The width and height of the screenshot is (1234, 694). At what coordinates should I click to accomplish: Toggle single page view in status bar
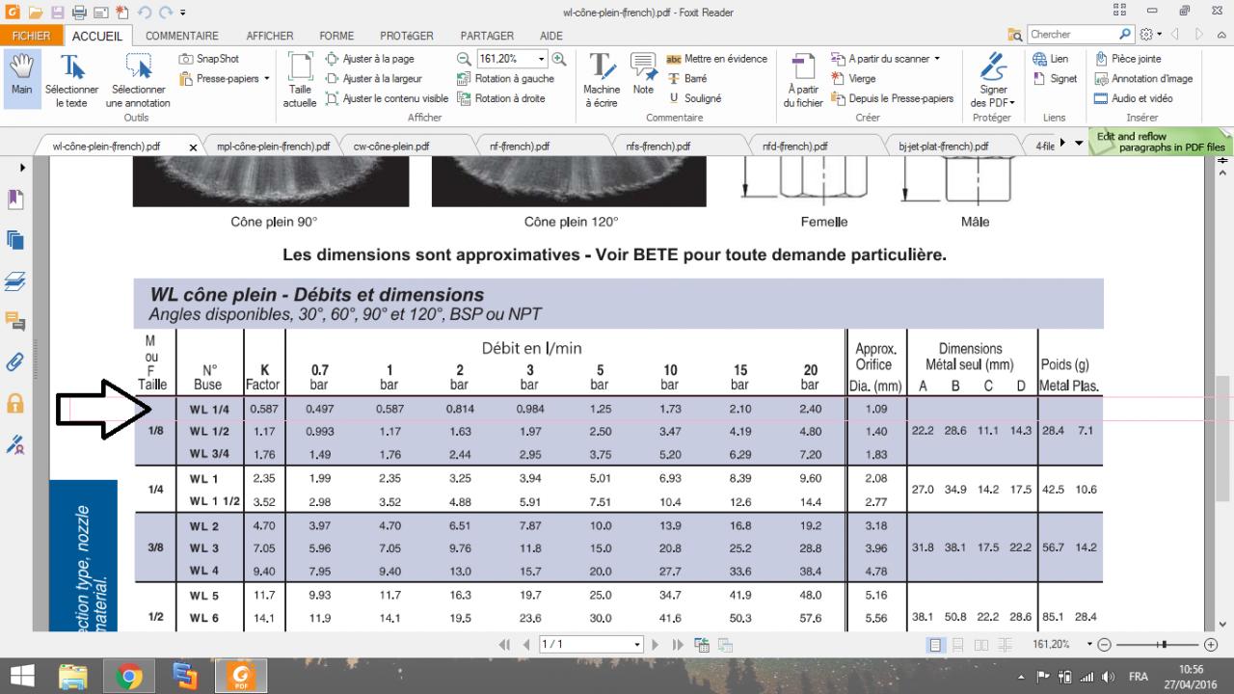[x=936, y=645]
